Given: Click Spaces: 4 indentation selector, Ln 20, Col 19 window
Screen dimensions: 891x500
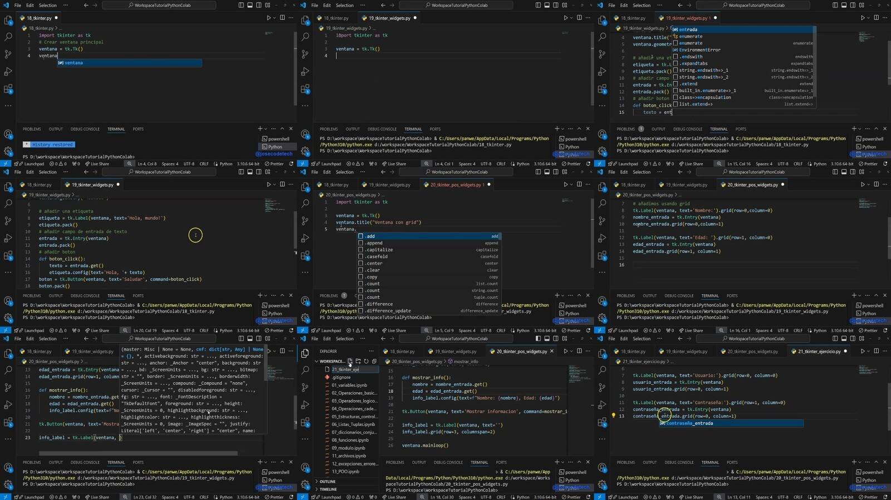Looking at the screenshot, I should click(x=170, y=330).
